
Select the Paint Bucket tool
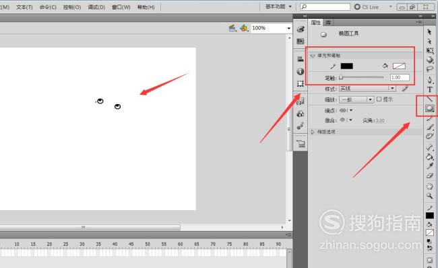click(x=430, y=157)
